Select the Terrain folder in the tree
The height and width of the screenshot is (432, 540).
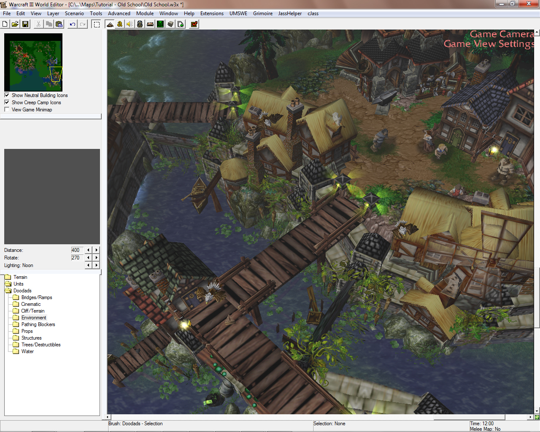point(20,277)
